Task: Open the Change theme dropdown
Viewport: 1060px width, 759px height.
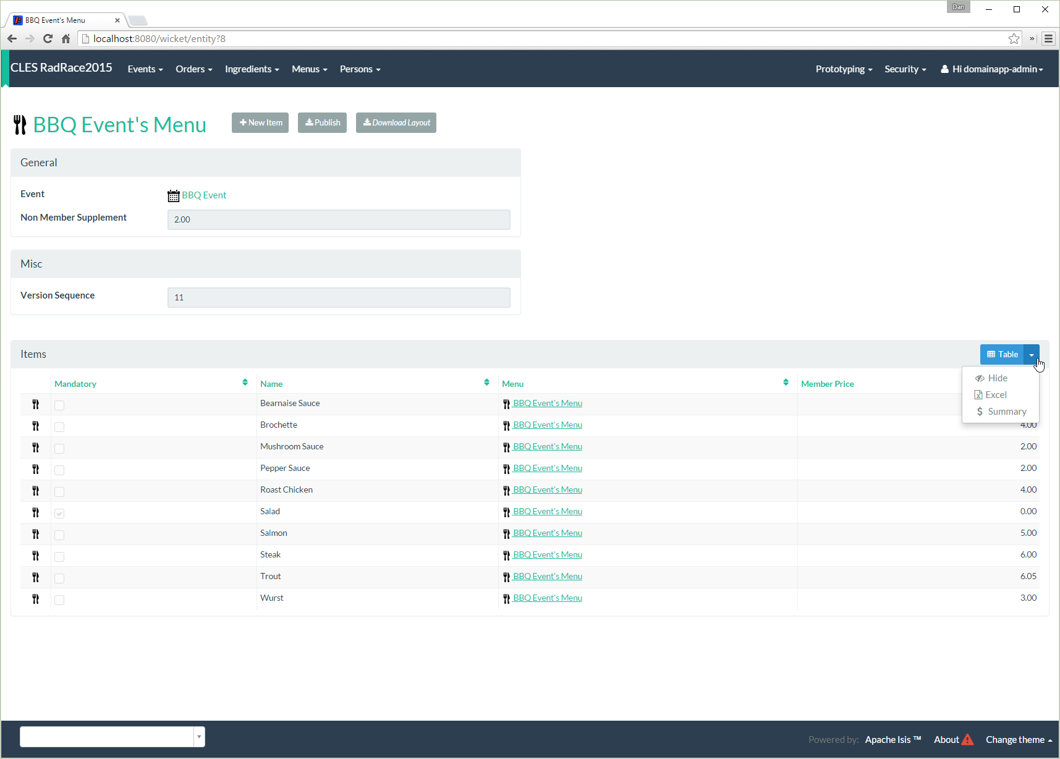Action: [x=1019, y=739]
